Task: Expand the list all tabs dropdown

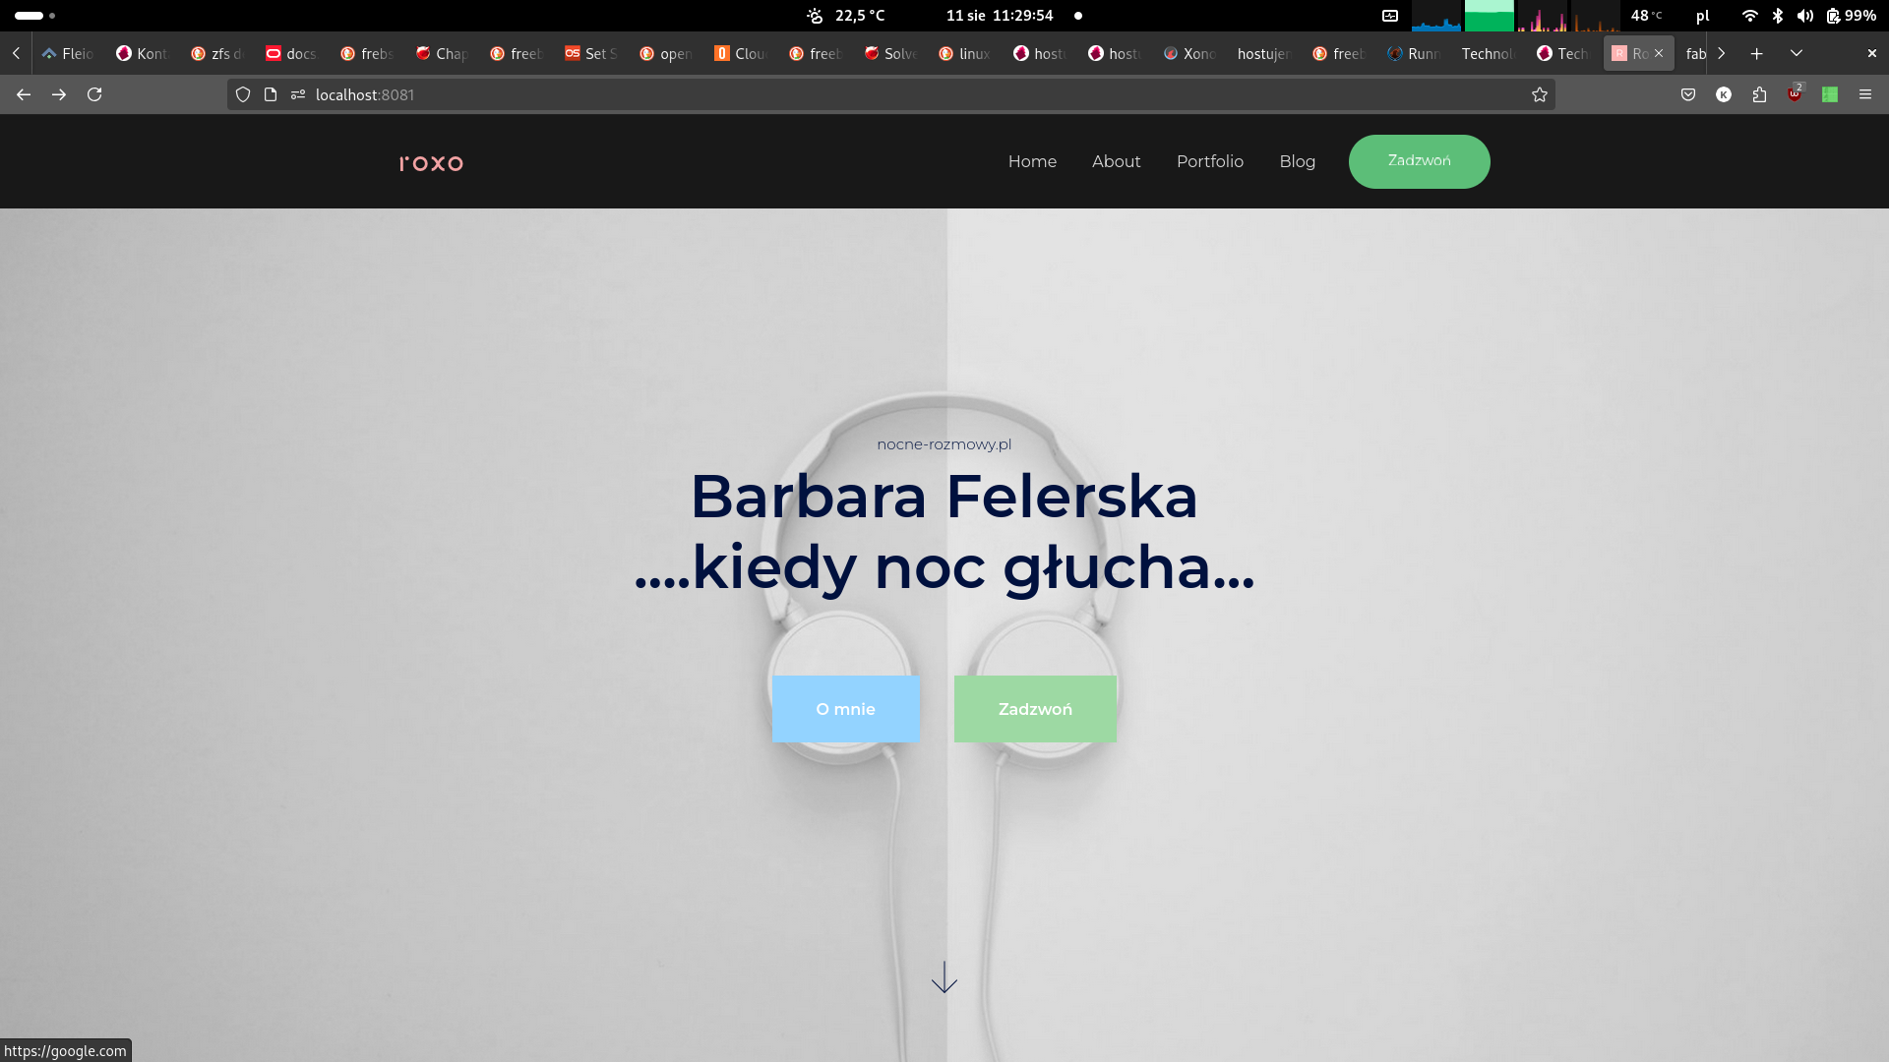Action: coord(1797,53)
